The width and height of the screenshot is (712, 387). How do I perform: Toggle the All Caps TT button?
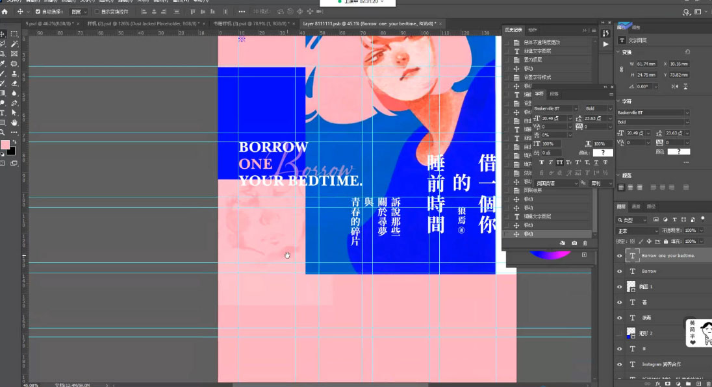pos(559,162)
